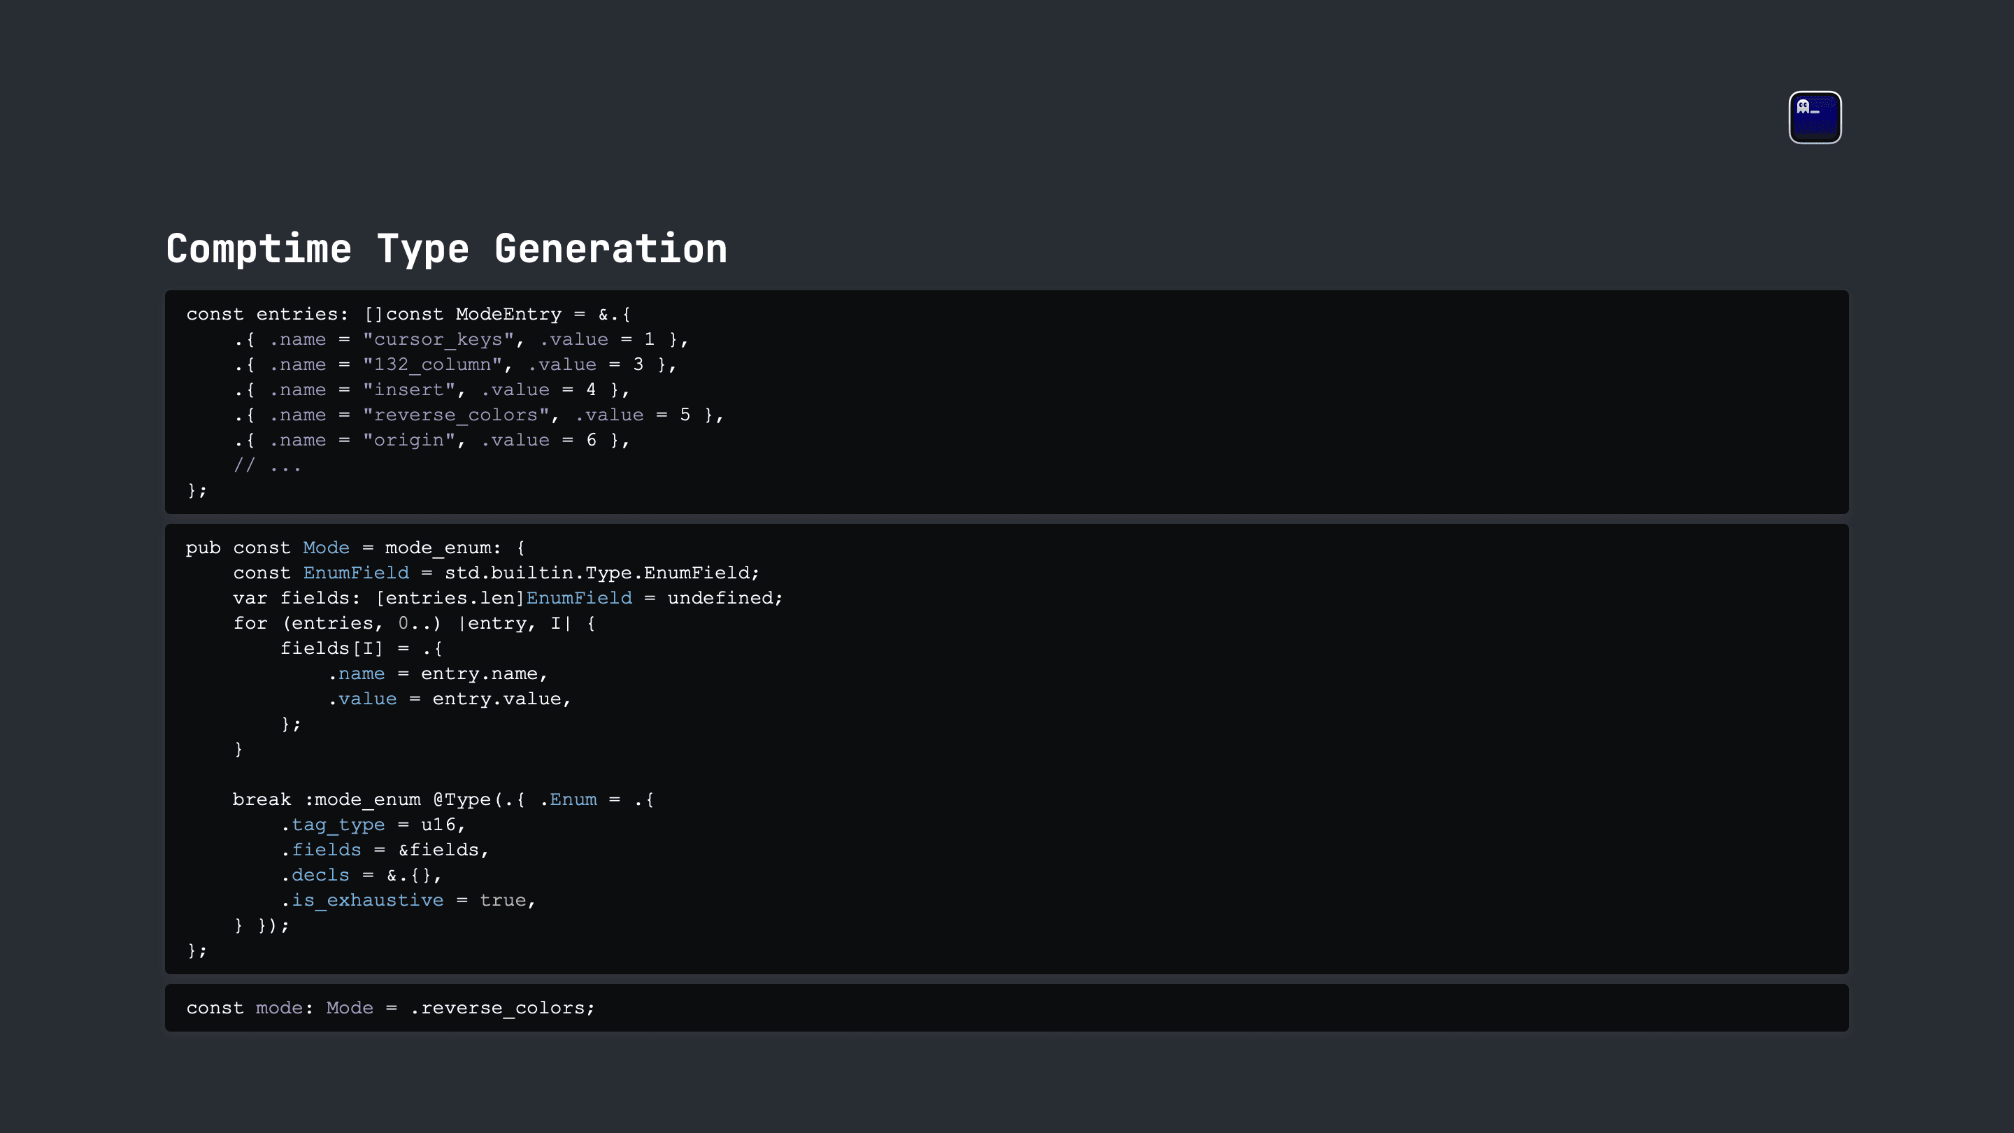The image size is (2014, 1133).
Task: Click the "cursor_keys" entry line
Action: pyautogui.click(x=462, y=339)
